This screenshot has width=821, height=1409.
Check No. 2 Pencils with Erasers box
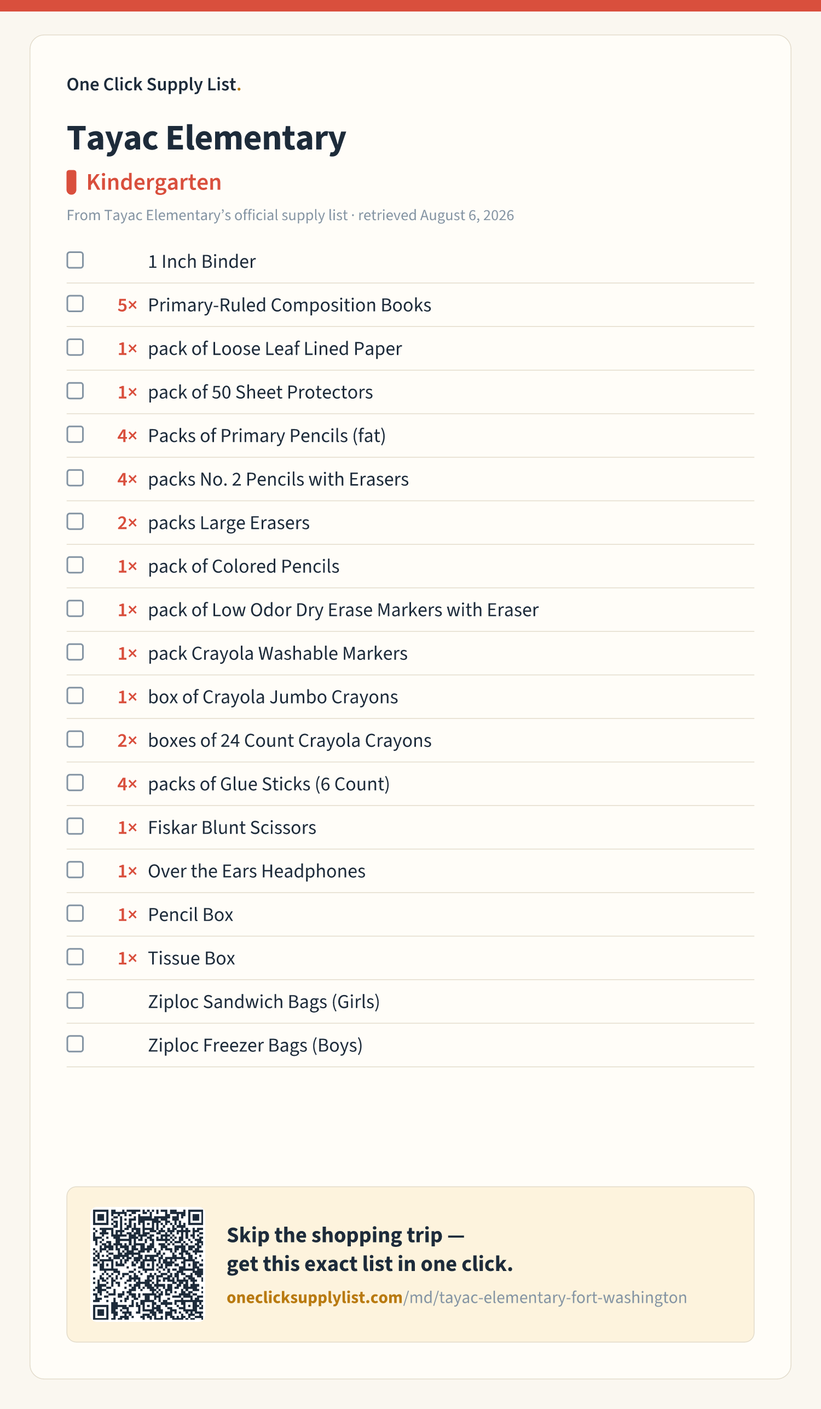click(75, 478)
